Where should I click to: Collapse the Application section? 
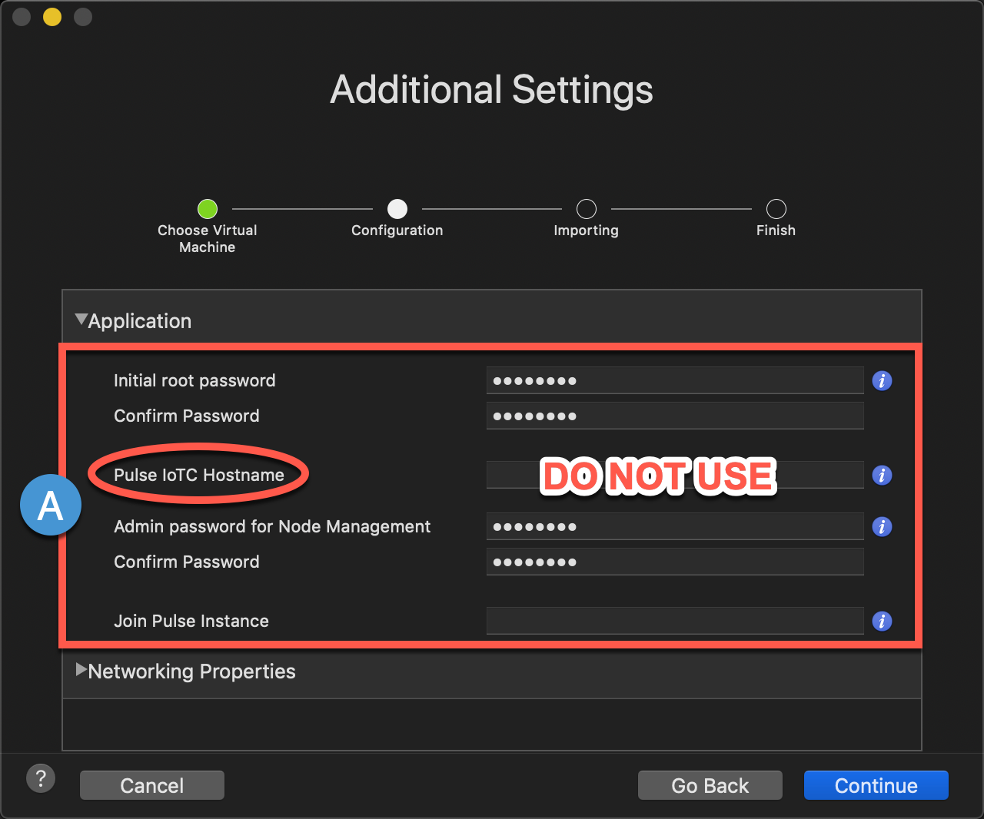click(81, 320)
